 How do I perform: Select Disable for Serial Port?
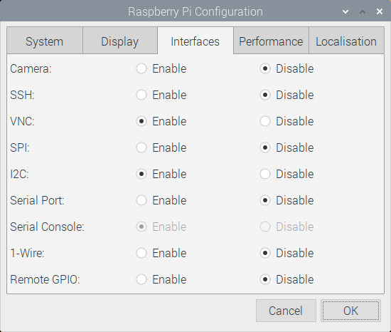[265, 200]
